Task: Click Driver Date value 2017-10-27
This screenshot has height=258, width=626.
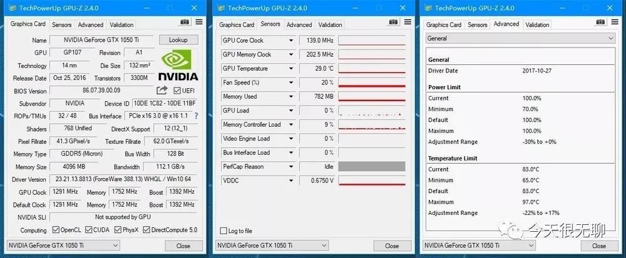Action: coord(536,71)
